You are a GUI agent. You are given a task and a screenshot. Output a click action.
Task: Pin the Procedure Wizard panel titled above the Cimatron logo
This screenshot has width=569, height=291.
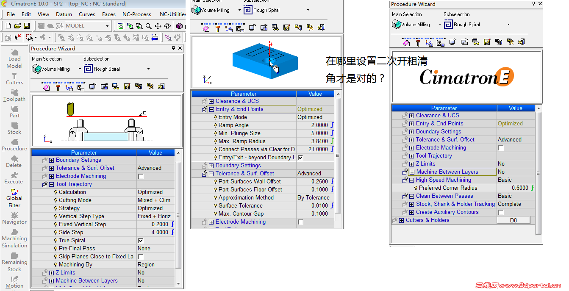(x=533, y=4)
